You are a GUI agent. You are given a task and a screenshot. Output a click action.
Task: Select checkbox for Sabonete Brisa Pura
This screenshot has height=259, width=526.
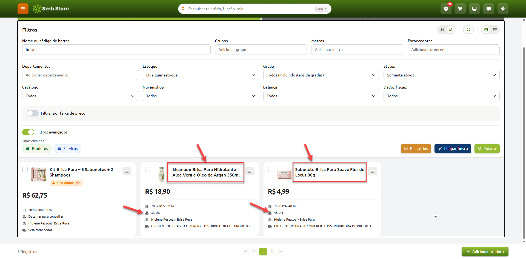[271, 169]
